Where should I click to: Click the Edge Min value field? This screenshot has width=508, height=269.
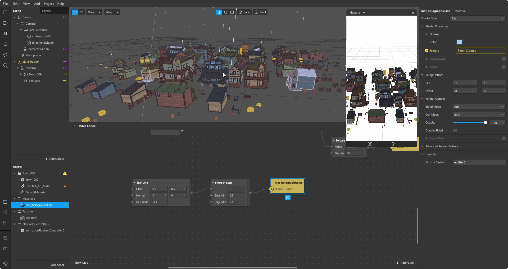pyautogui.click(x=236, y=195)
